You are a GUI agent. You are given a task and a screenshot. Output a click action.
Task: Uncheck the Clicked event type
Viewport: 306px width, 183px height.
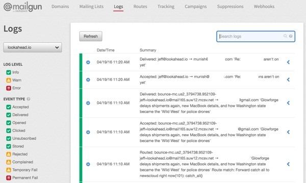click(9, 131)
